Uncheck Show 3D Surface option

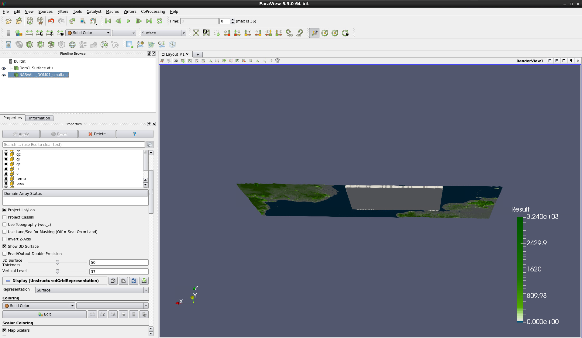tap(5, 247)
